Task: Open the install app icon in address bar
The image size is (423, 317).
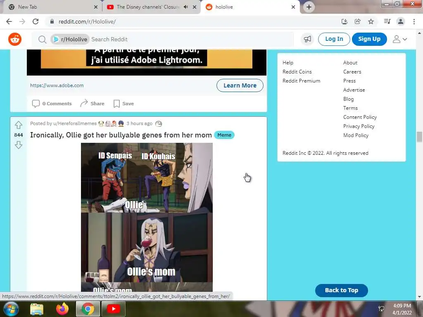Action: point(344,21)
